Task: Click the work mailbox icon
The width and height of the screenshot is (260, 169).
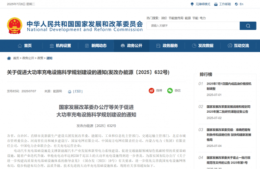Action: (x=216, y=4)
